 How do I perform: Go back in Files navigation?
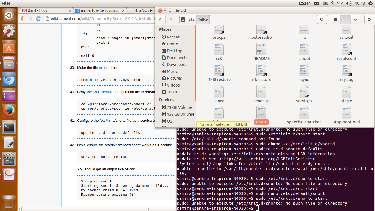pyautogui.click(x=161, y=20)
